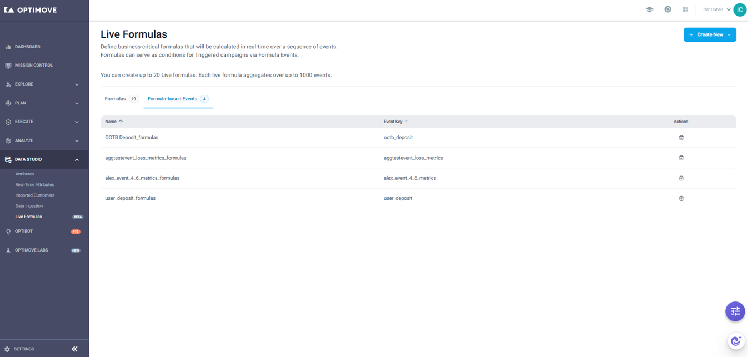Expand the Analyze menu chevron
This screenshot has width=752, height=357.
point(77,141)
